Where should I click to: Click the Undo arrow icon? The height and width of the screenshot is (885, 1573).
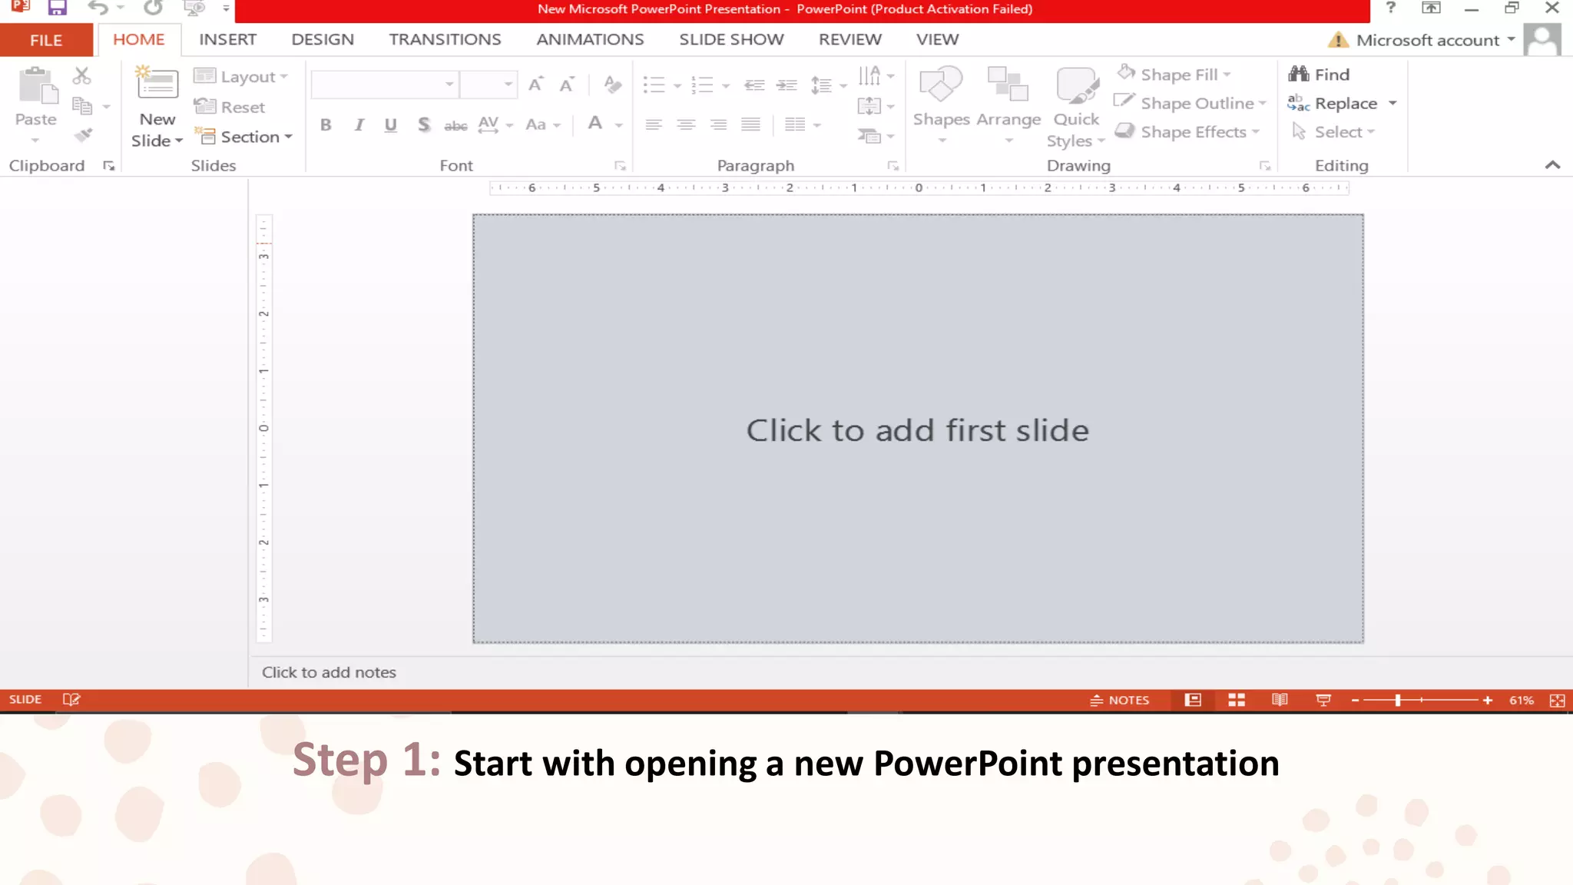coord(98,8)
